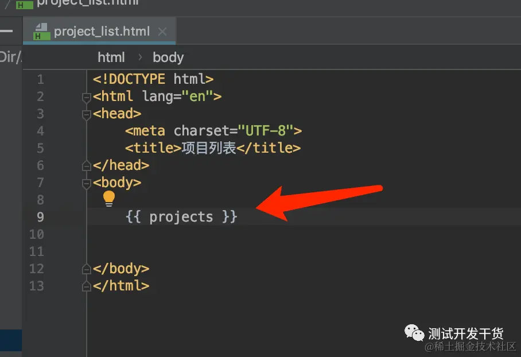Click the </html> closing tag text
The width and height of the screenshot is (521, 357).
pos(121,286)
